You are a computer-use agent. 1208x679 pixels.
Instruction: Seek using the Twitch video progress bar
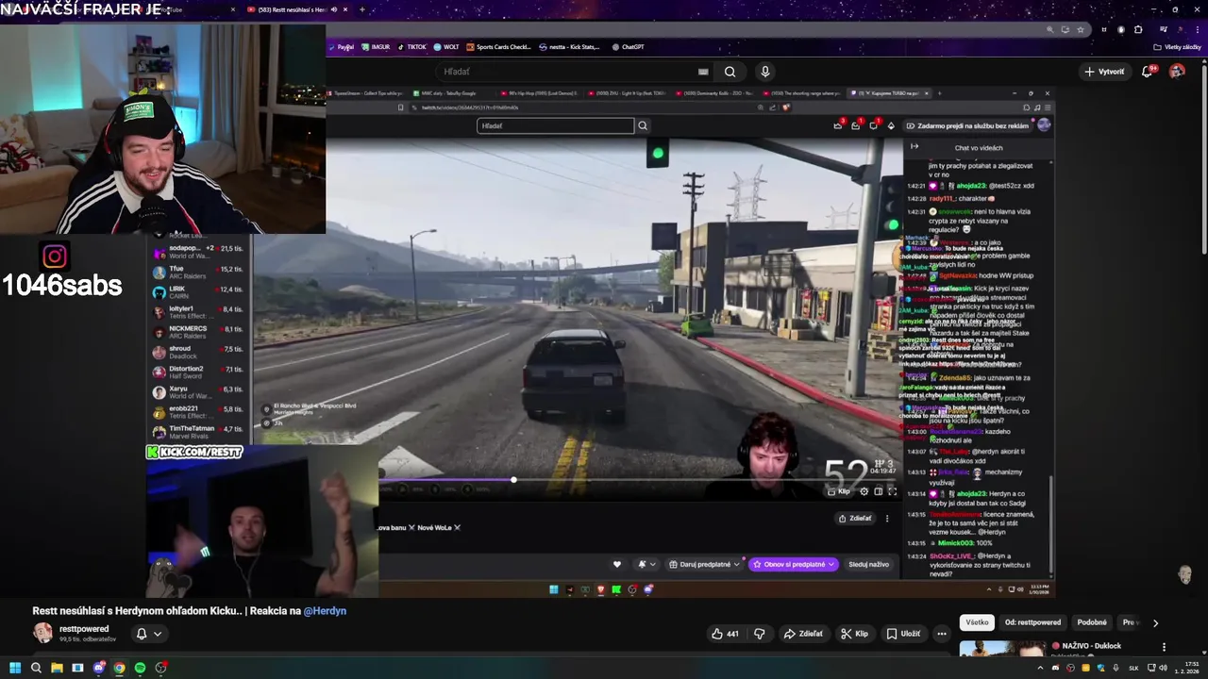tap(638, 480)
